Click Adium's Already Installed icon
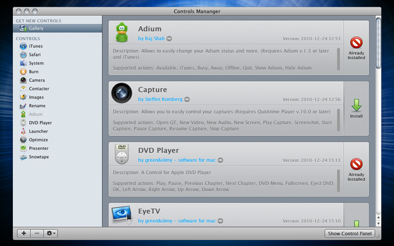 356,42
